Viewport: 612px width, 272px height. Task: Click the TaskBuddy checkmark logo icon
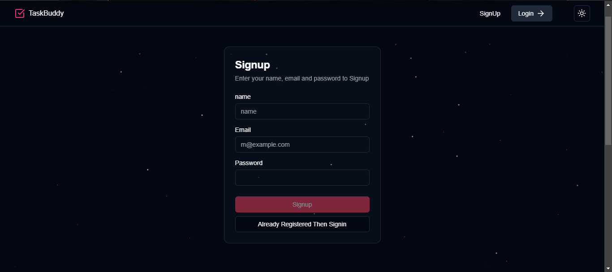[20, 13]
